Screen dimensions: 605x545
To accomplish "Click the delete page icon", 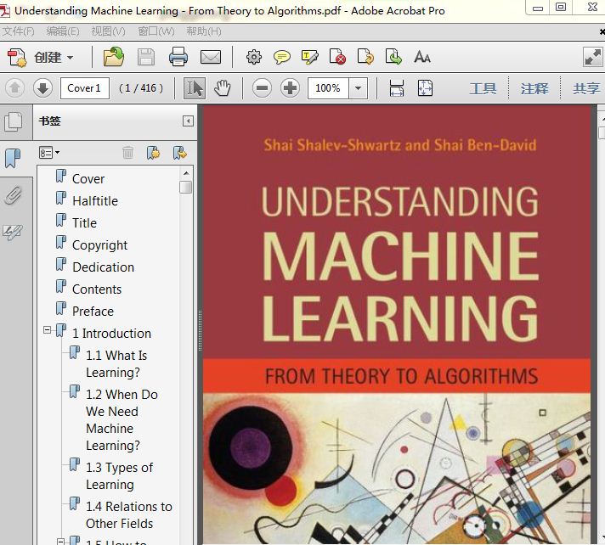I will tap(337, 57).
